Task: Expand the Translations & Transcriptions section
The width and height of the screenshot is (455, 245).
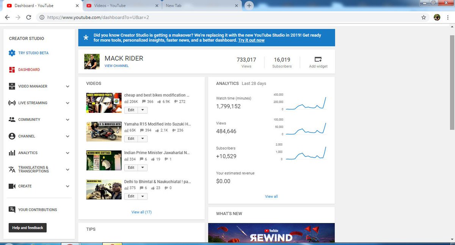Action: point(67,170)
